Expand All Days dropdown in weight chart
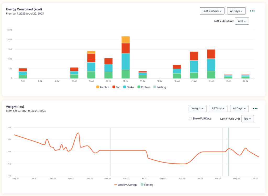Viewport: 268px width, 196px height. pyautogui.click(x=239, y=108)
